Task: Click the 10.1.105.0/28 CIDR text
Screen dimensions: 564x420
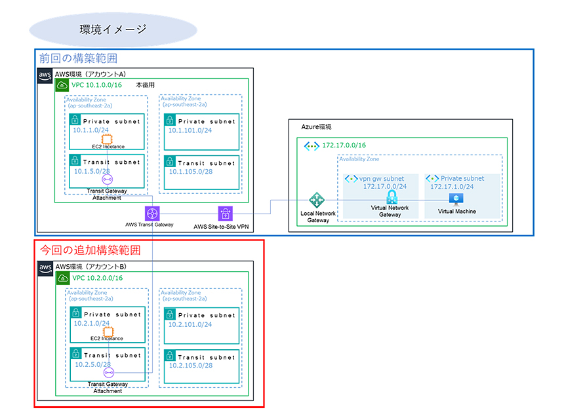Action: point(191,172)
